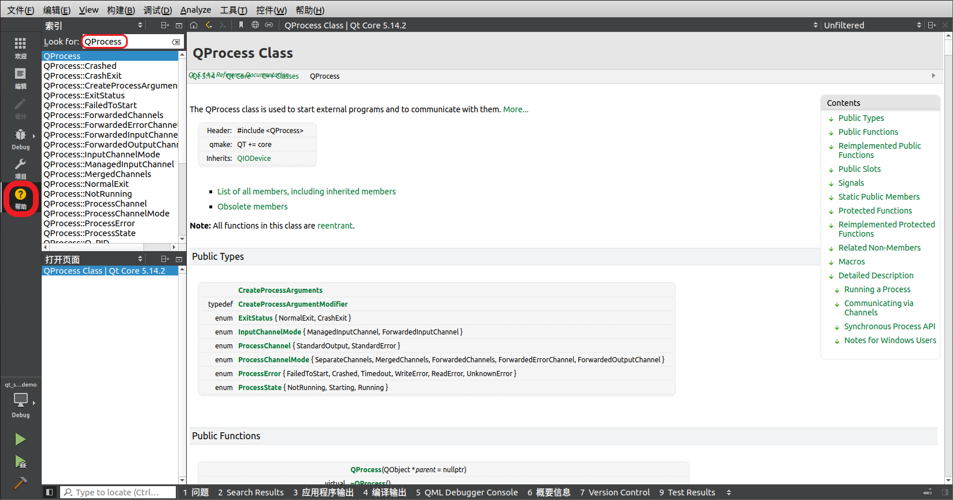
Task: Open the ProcessChannelMode enum link
Action: [x=274, y=360]
